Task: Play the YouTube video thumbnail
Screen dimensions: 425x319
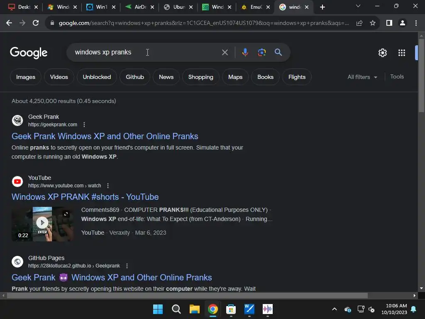Action: (x=42, y=224)
